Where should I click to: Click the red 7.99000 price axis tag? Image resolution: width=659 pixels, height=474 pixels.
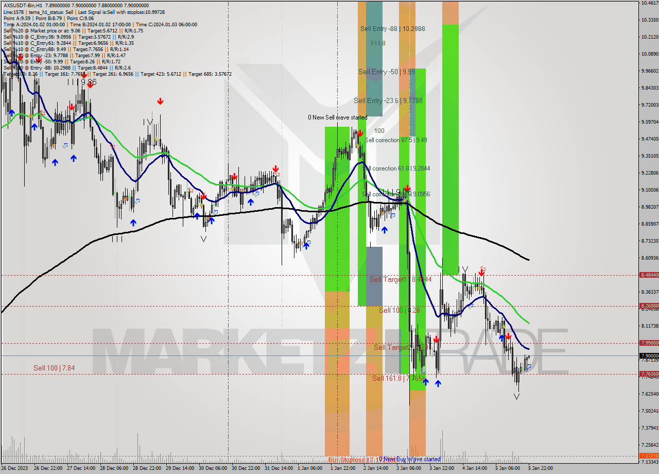(x=649, y=343)
